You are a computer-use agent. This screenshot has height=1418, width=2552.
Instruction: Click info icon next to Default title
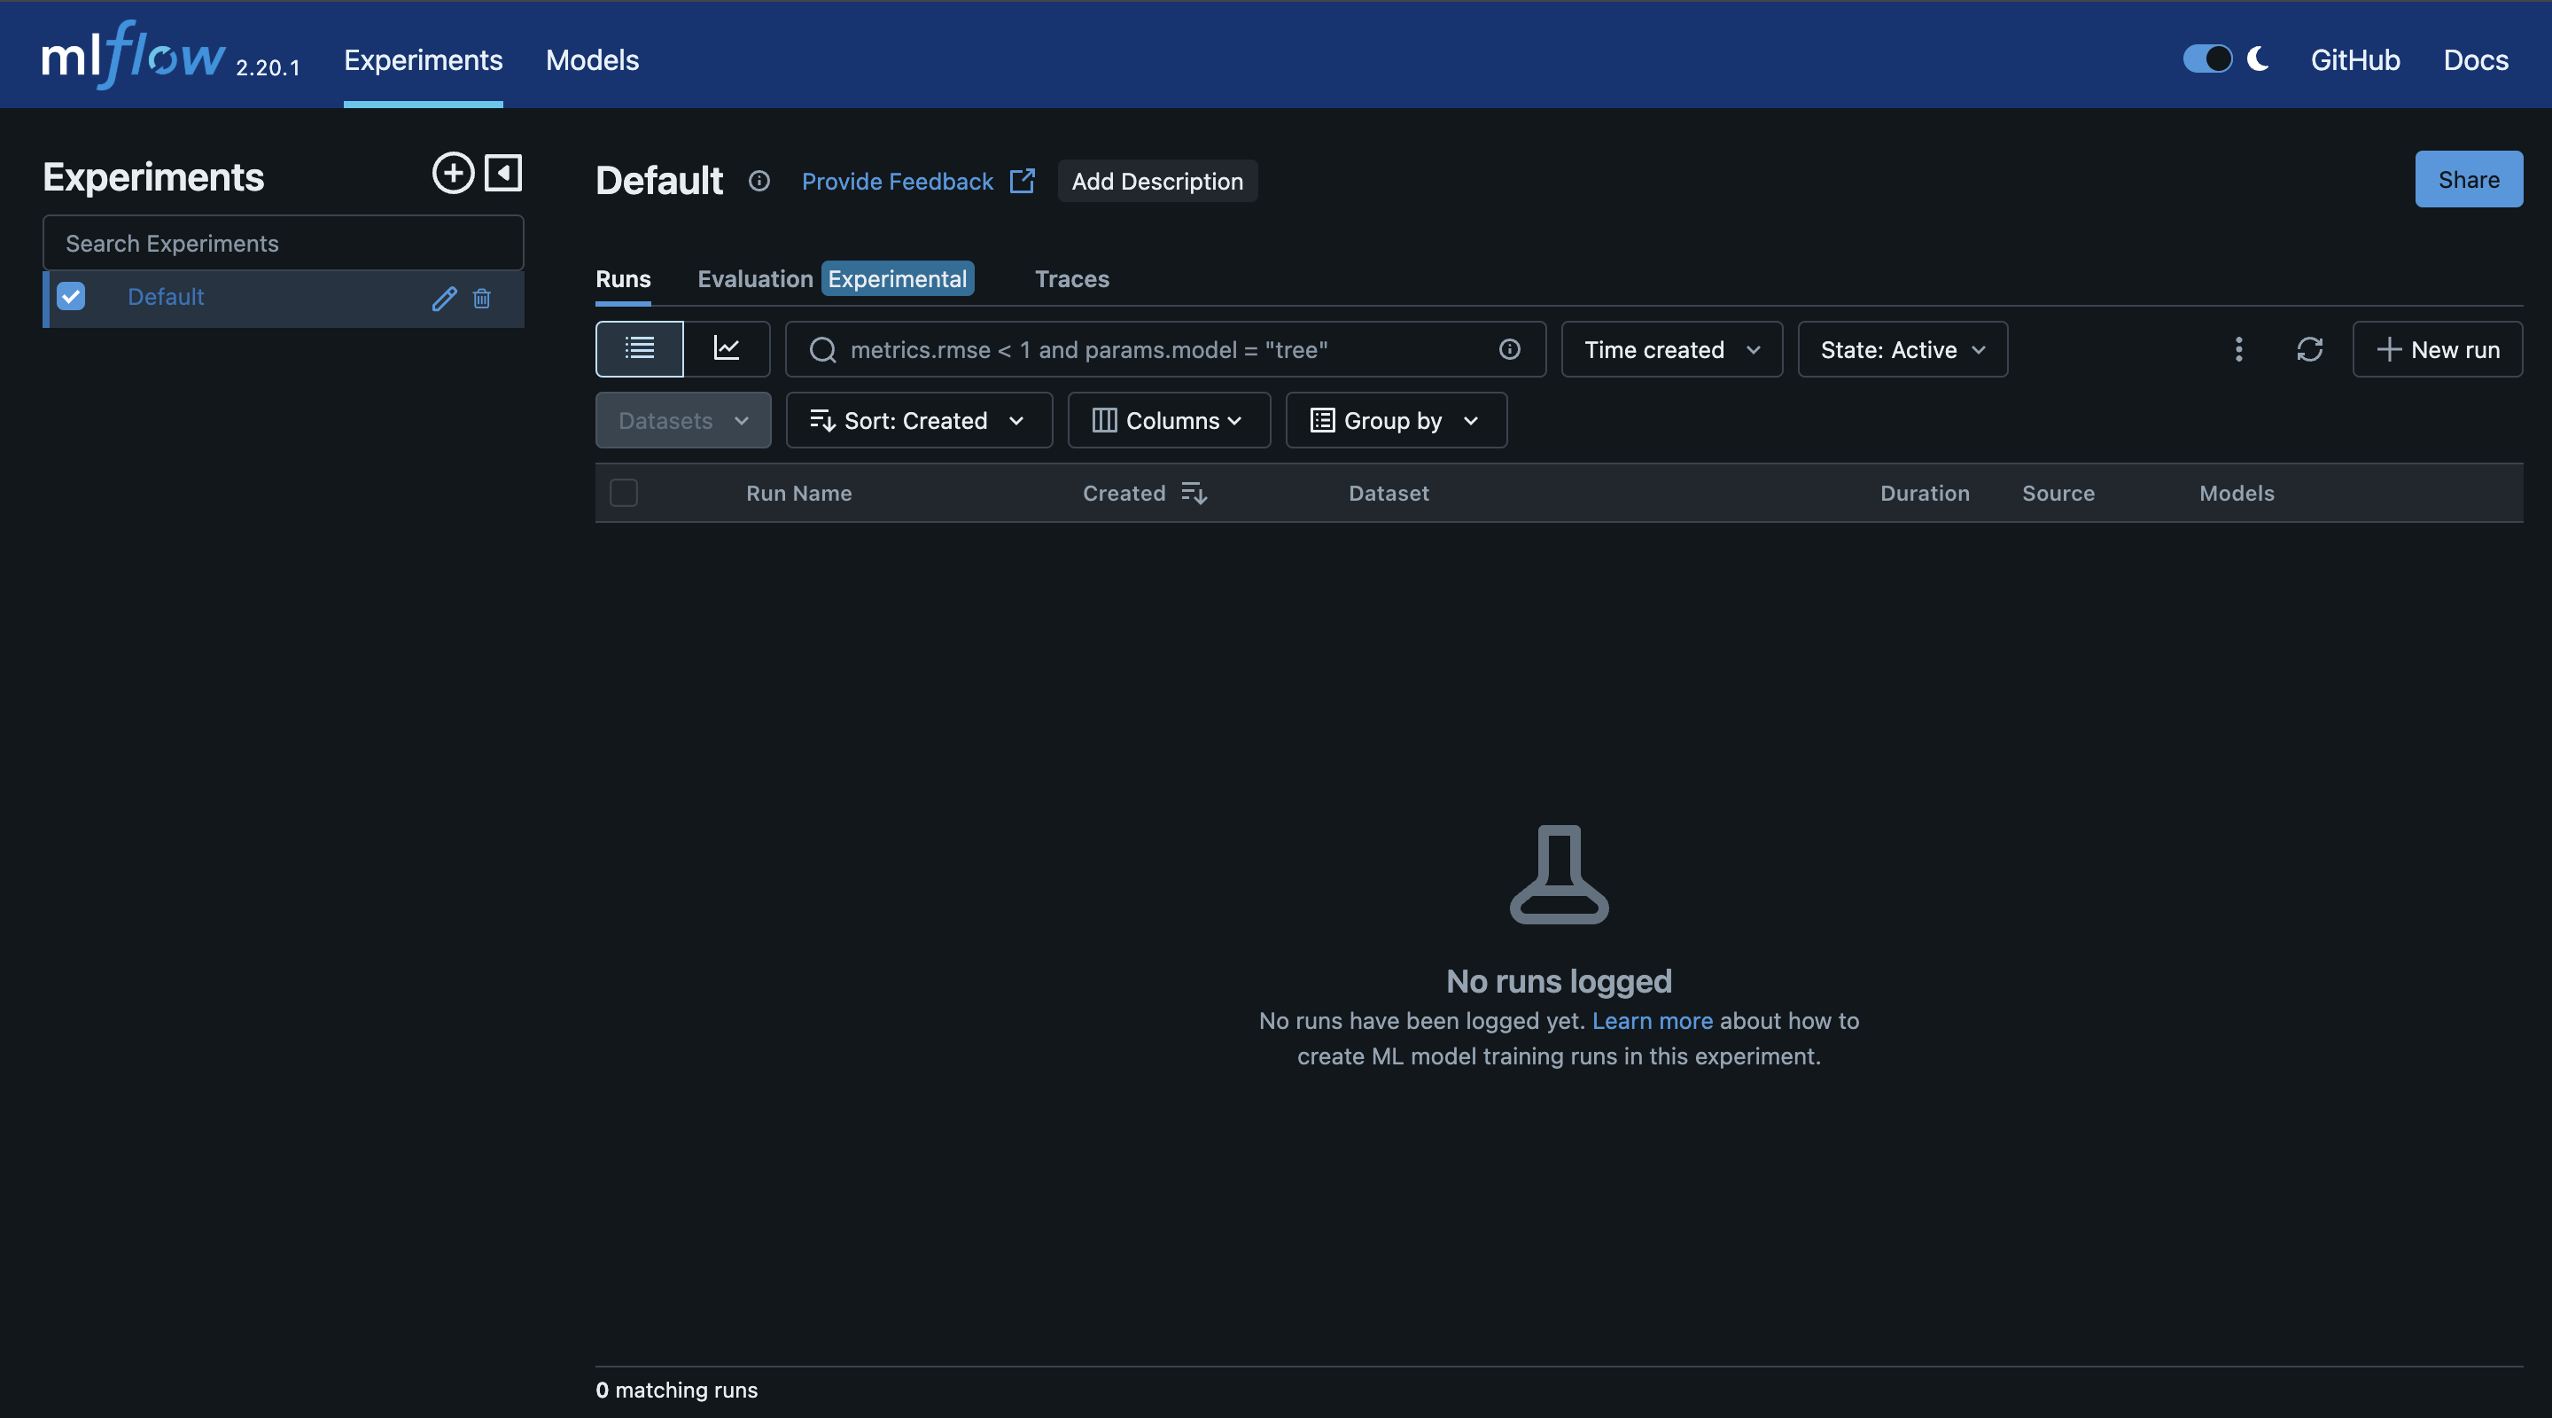(x=759, y=182)
